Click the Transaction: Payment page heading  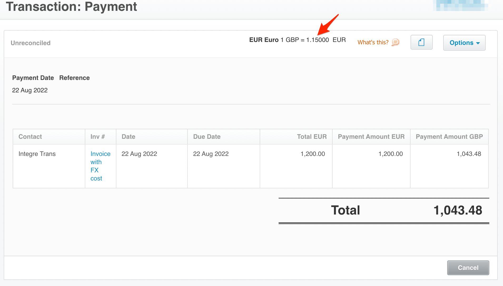[x=71, y=7]
